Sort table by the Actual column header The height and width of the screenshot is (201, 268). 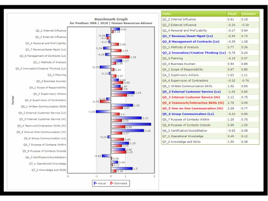[x=233, y=14]
